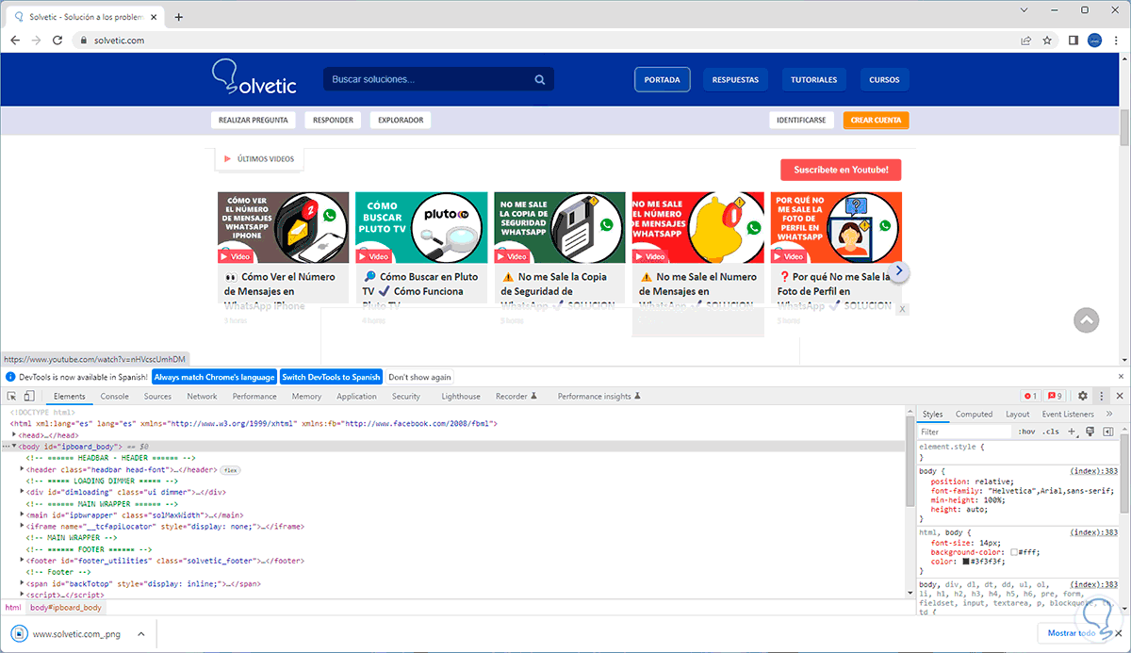This screenshot has width=1131, height=653.
Task: Reload the page in Chrome
Action: click(x=57, y=41)
